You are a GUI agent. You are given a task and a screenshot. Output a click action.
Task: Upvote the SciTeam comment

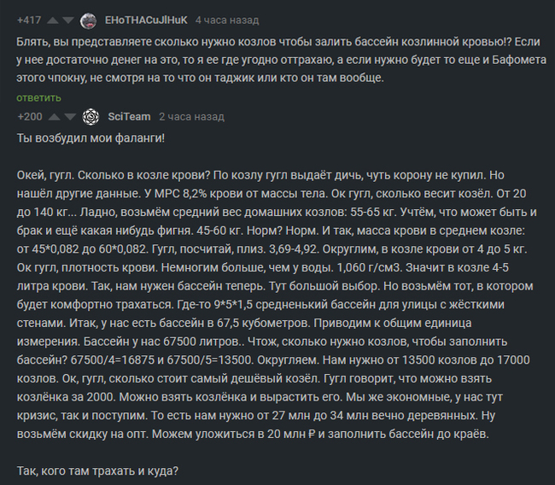click(x=54, y=117)
